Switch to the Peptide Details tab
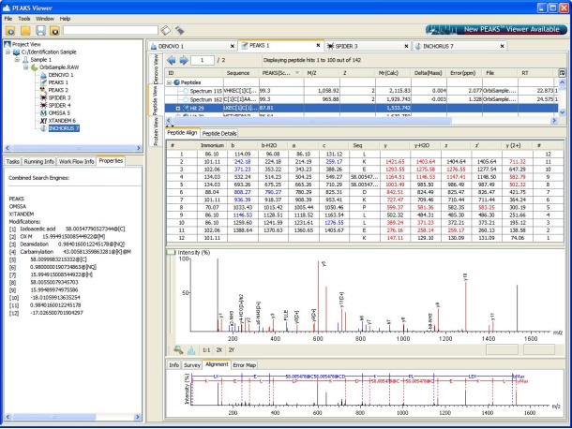 (x=219, y=133)
